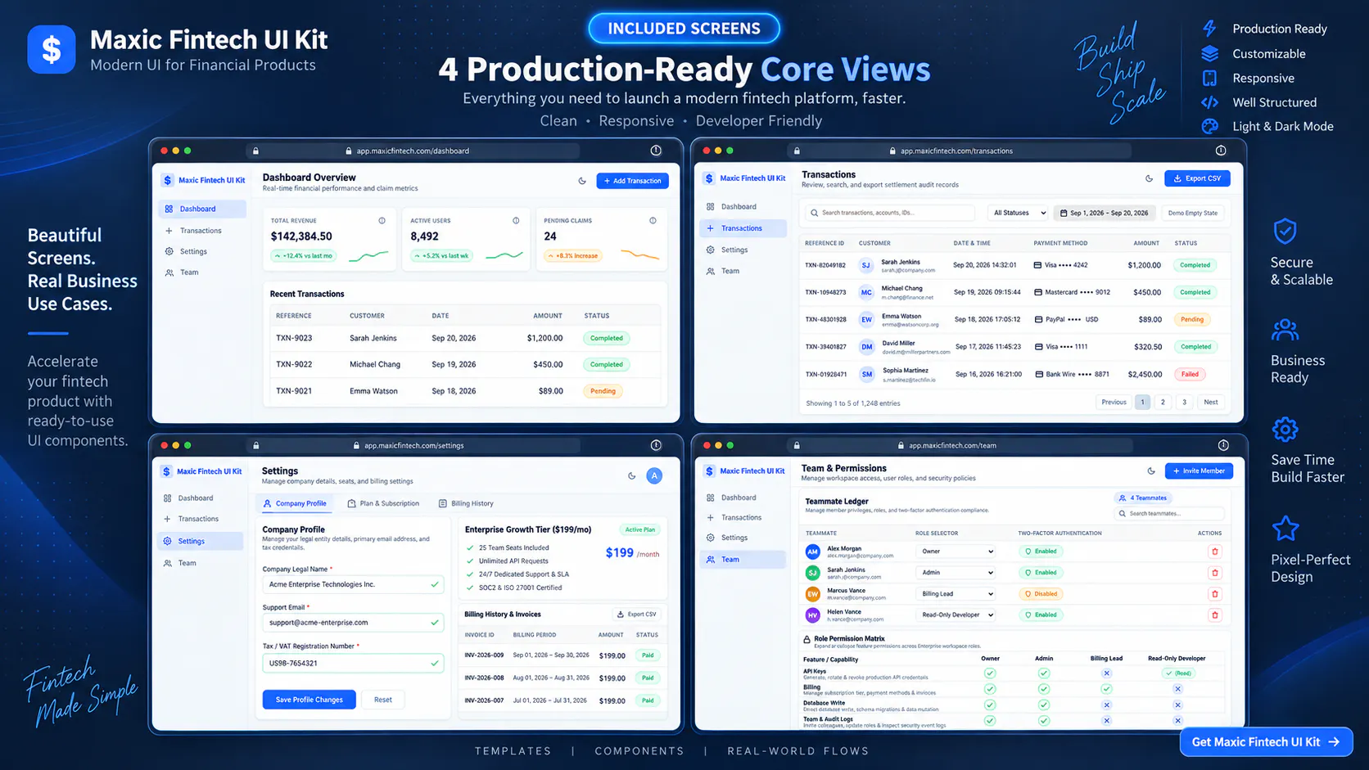1369x770 pixels.
Task: Click lock icon beside Role Permission Matrix
Action: point(806,639)
